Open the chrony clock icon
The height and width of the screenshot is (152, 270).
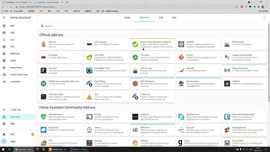pos(89,130)
